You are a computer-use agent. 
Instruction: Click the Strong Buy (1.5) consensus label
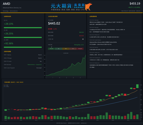tap(79, 45)
